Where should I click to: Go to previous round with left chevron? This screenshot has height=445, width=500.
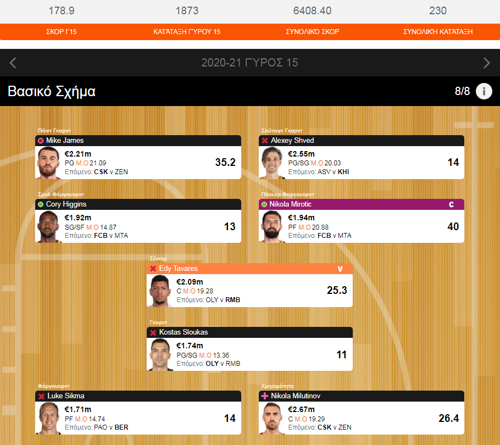click(13, 63)
